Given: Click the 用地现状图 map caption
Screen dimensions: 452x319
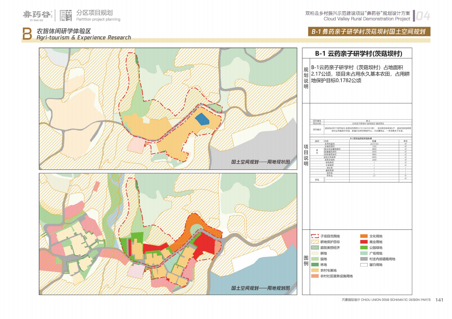Looking at the screenshot, I should pos(260,162).
